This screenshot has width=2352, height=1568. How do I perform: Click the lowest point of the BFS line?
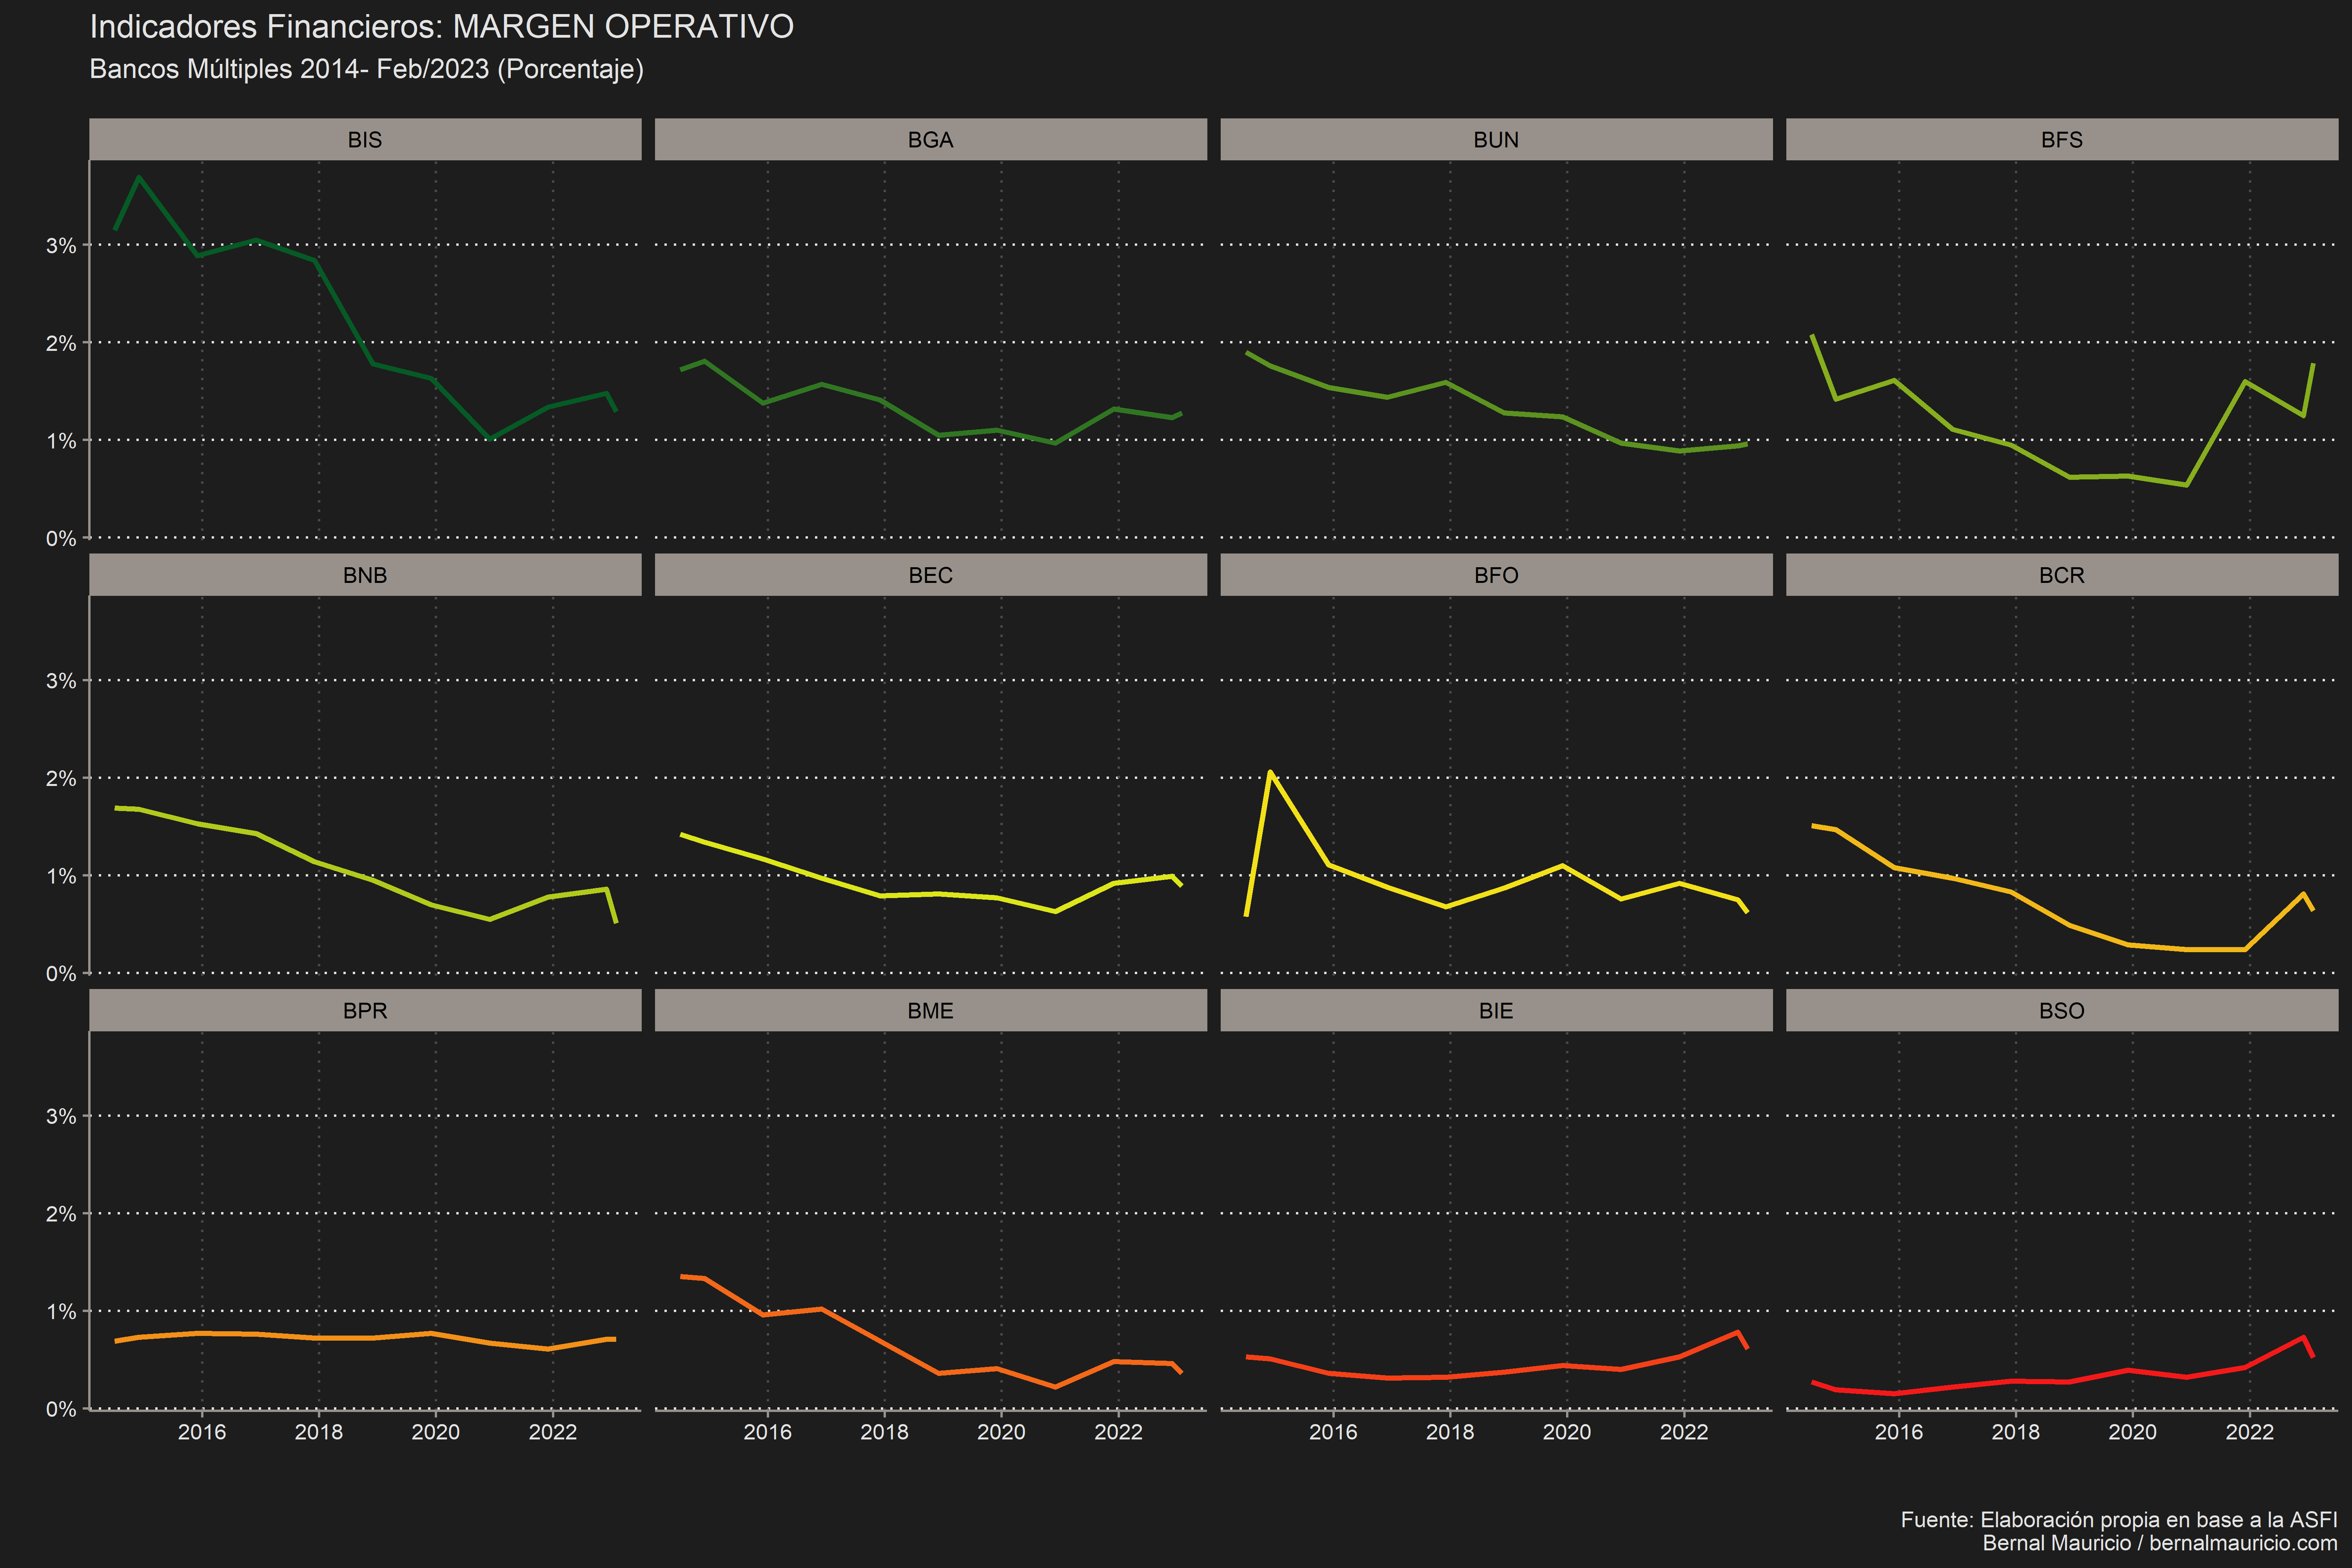click(x=2187, y=485)
